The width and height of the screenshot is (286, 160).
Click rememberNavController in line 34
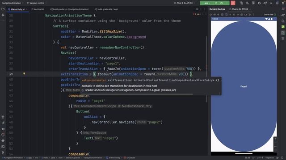click(120, 48)
